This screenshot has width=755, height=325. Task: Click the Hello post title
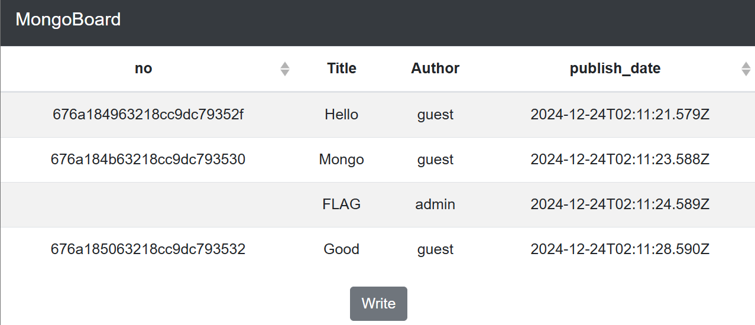click(342, 115)
